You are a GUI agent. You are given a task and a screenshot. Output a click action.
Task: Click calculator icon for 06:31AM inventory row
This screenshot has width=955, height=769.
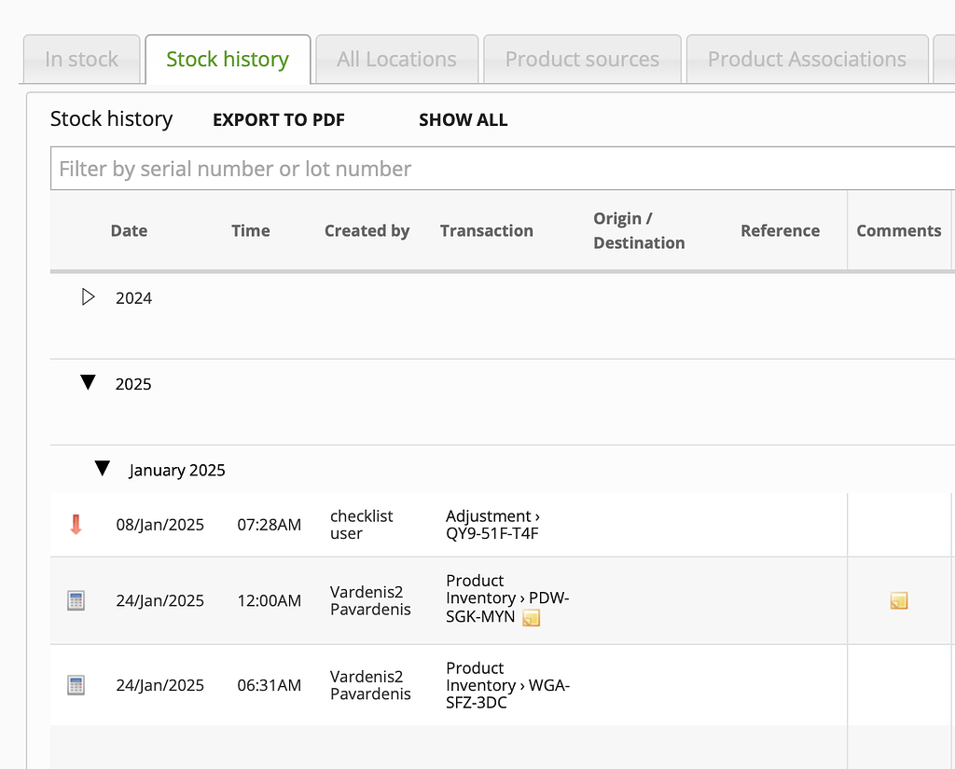click(76, 686)
